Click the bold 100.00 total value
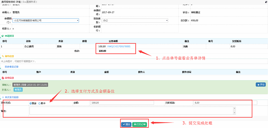Screen dimensions: 268x128 [x=102, y=51]
